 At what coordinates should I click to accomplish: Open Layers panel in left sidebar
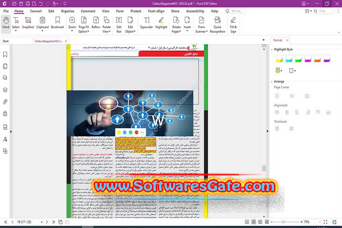pos(5,90)
